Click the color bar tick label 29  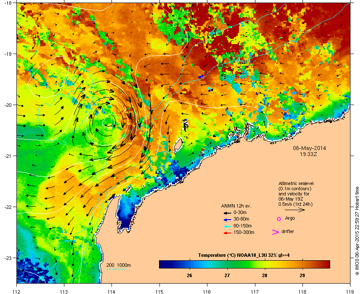coord(302,275)
